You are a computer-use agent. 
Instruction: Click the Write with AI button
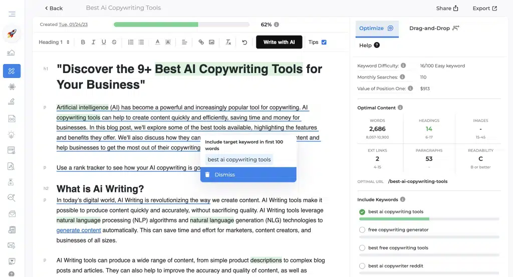click(x=279, y=42)
